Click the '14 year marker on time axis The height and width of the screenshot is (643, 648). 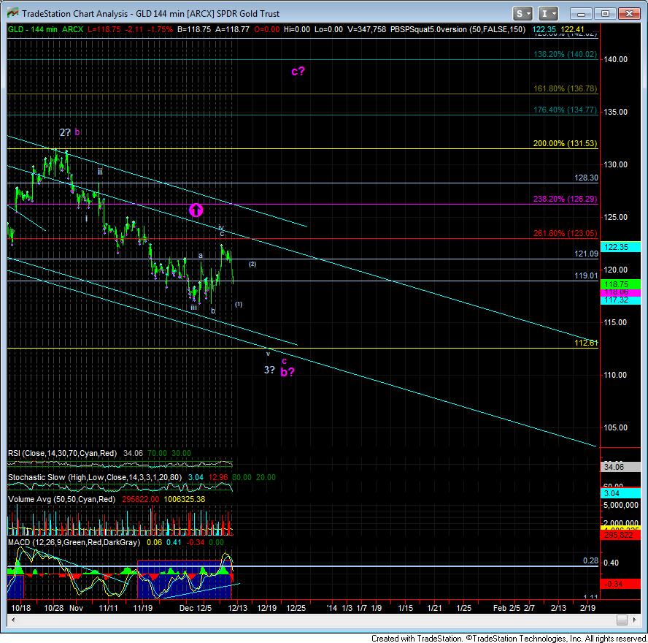331,608
